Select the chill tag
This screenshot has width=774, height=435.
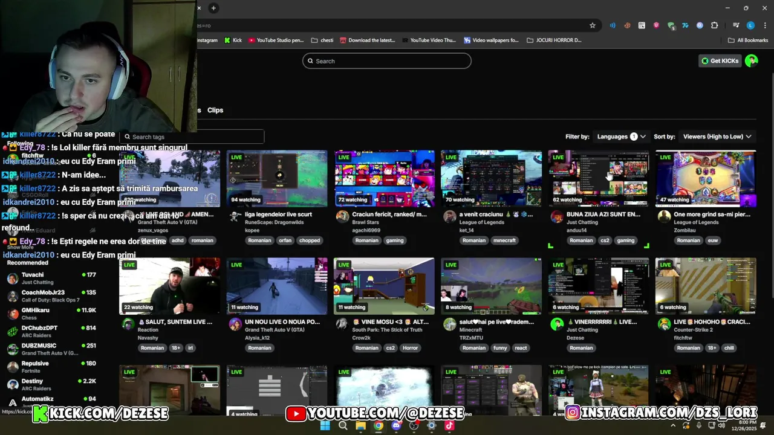coord(729,348)
